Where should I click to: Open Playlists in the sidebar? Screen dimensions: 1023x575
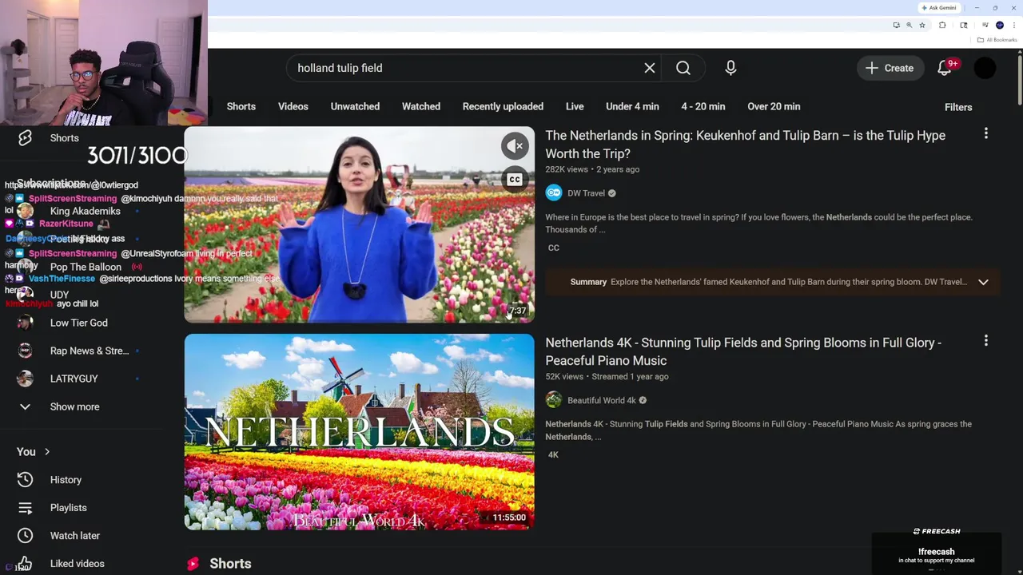(x=68, y=508)
